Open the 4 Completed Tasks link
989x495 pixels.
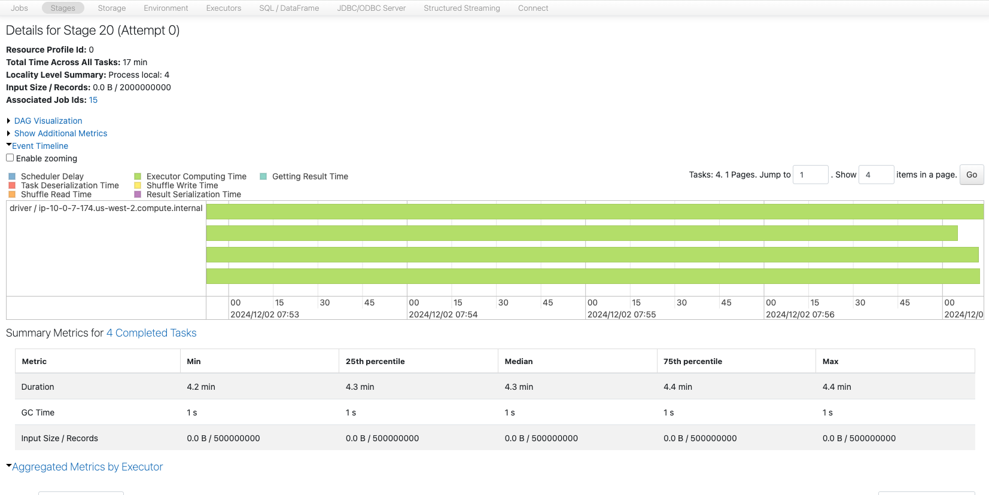(151, 333)
